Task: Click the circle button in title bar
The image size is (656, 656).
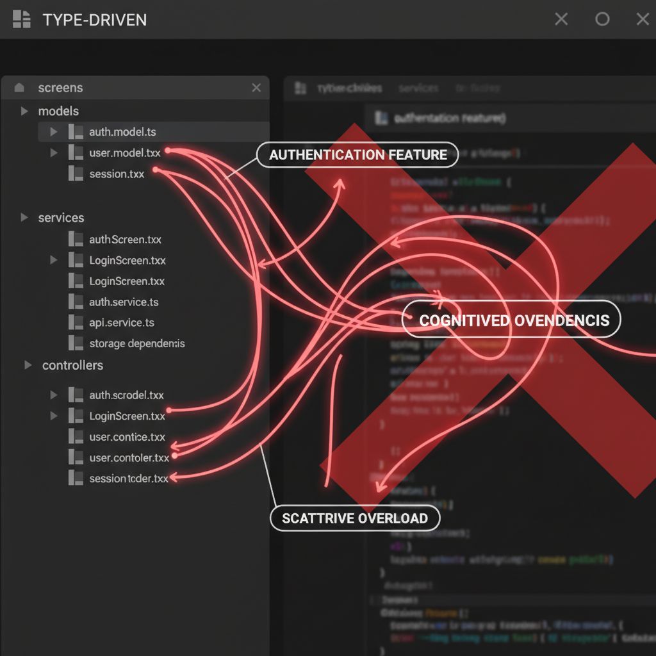Action: tap(602, 19)
